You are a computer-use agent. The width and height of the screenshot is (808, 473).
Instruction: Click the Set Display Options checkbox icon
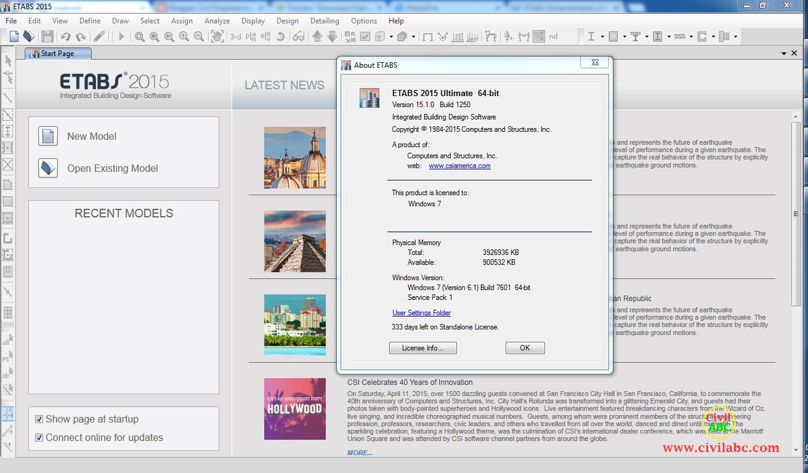pos(365,37)
